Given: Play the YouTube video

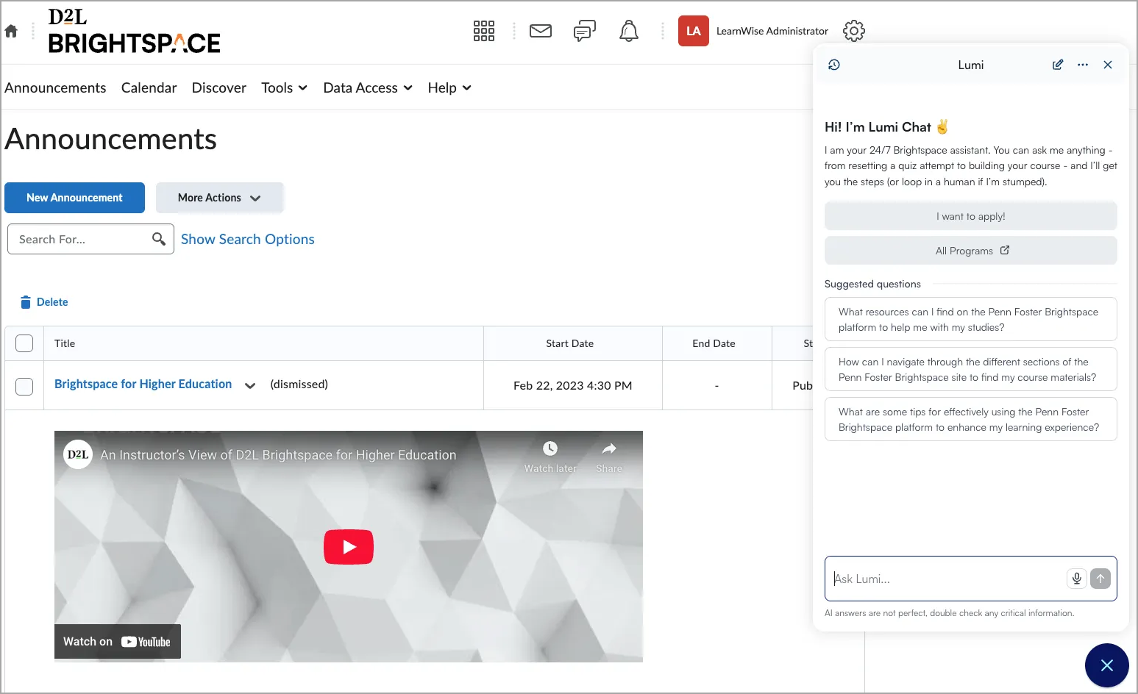Looking at the screenshot, I should [349, 547].
